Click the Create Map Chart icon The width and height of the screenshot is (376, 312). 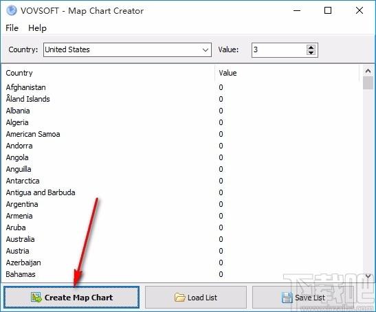(x=36, y=298)
